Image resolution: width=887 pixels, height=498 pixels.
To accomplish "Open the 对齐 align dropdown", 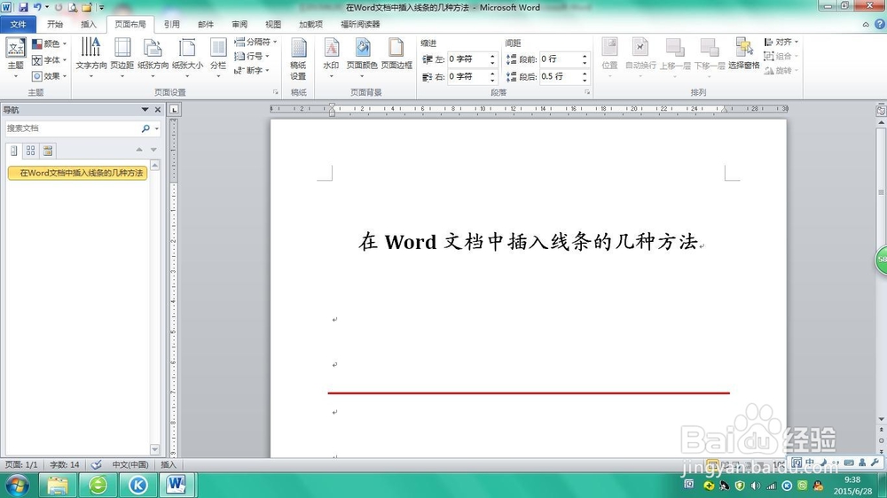I will 781,42.
